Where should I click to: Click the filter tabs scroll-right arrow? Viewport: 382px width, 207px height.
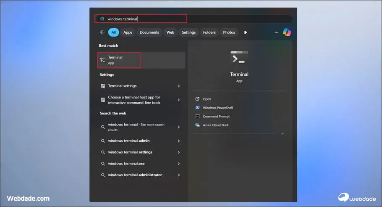(246, 32)
